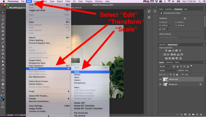Click Color Settings in Edit menu
This screenshot has width=206, height=117.
(x=48, y=106)
